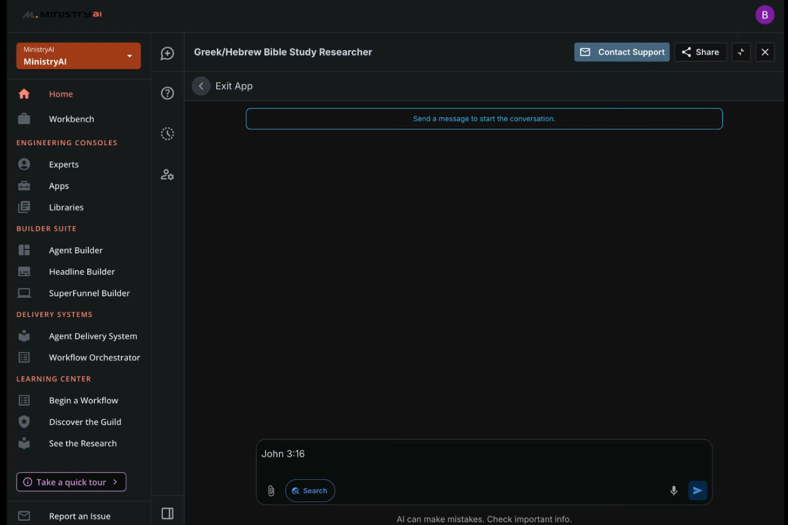Click the Begin a Workflow list icon
The width and height of the screenshot is (788, 525).
pyautogui.click(x=24, y=400)
